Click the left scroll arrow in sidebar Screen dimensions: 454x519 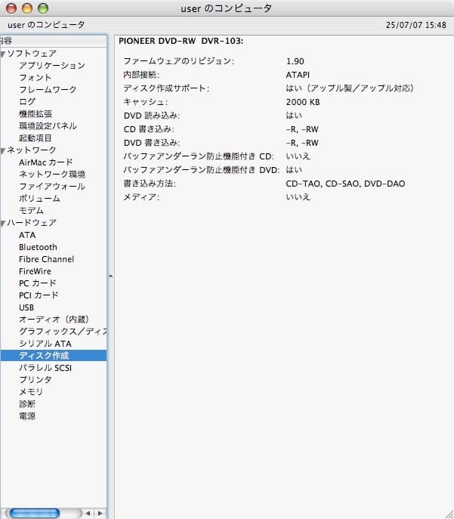88,513
